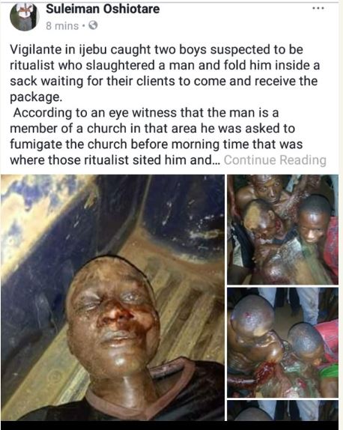Expand post with Continue Reading
The height and width of the screenshot is (430, 343).
pos(275,160)
